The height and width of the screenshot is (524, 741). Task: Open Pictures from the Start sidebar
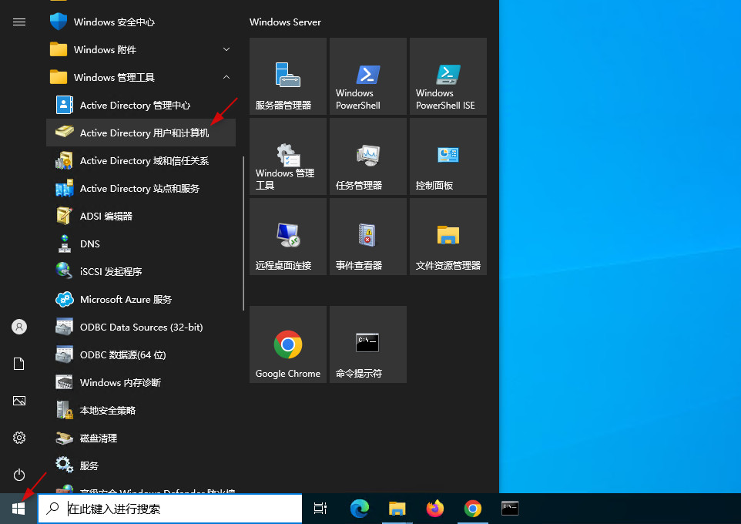tap(19, 401)
